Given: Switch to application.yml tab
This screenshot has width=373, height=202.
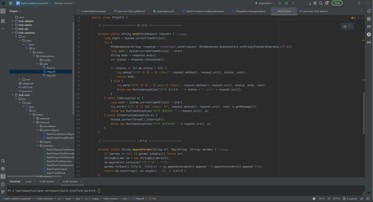Looking at the screenshot, I should (x=164, y=11).
